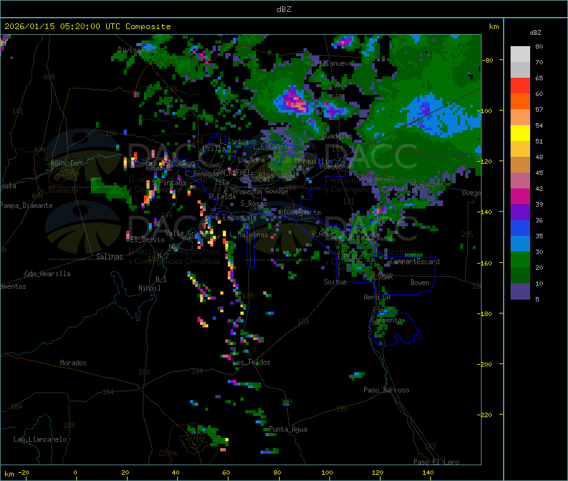Screen dimensions: 568x481
Task: Select the '-140' tick on the y-axis
Action: coord(484,212)
